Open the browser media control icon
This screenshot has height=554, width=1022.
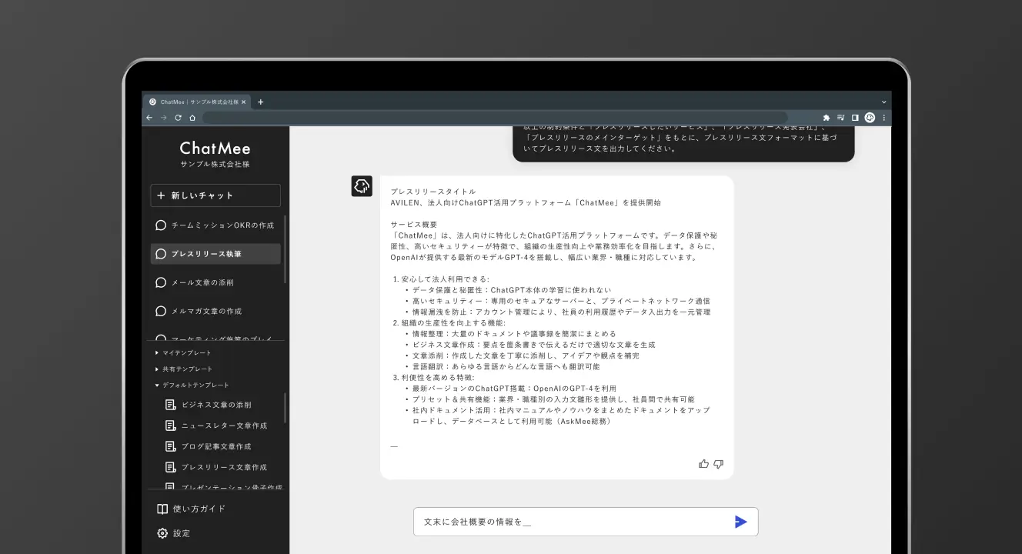tap(840, 118)
